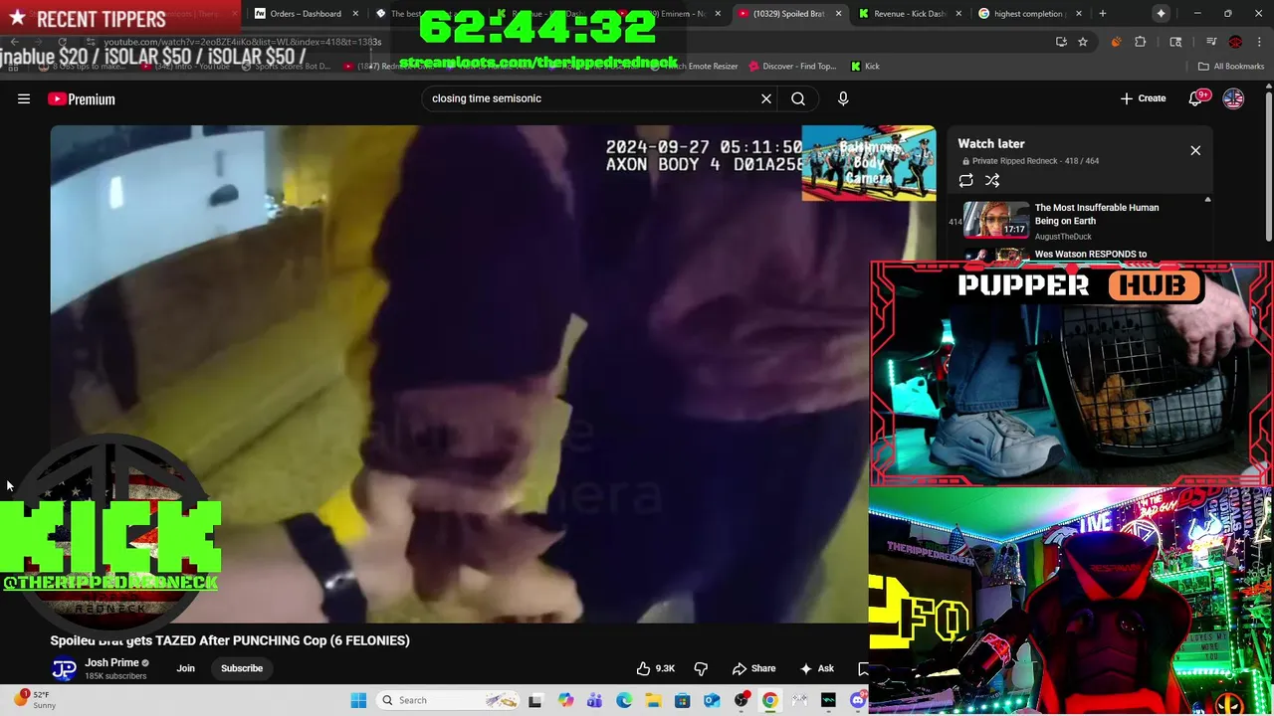1274x716 pixels.
Task: Clear the search box with the X
Action: pyautogui.click(x=766, y=98)
